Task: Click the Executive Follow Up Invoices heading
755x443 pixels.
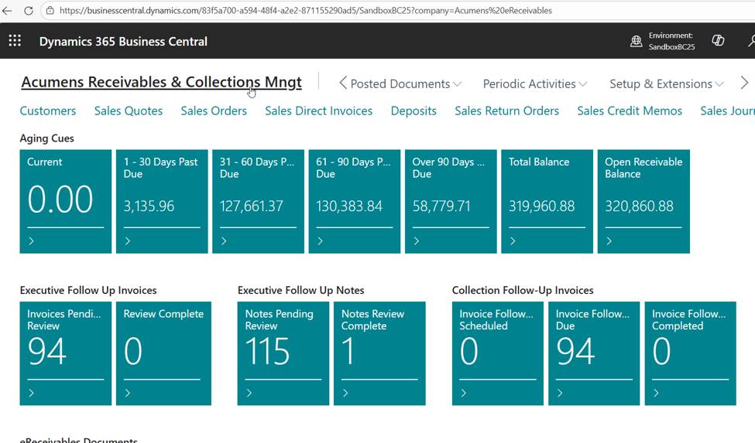Action: 88,290
